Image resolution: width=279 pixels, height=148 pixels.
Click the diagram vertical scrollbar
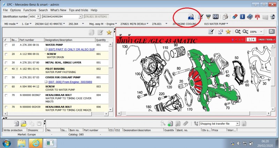273,77
